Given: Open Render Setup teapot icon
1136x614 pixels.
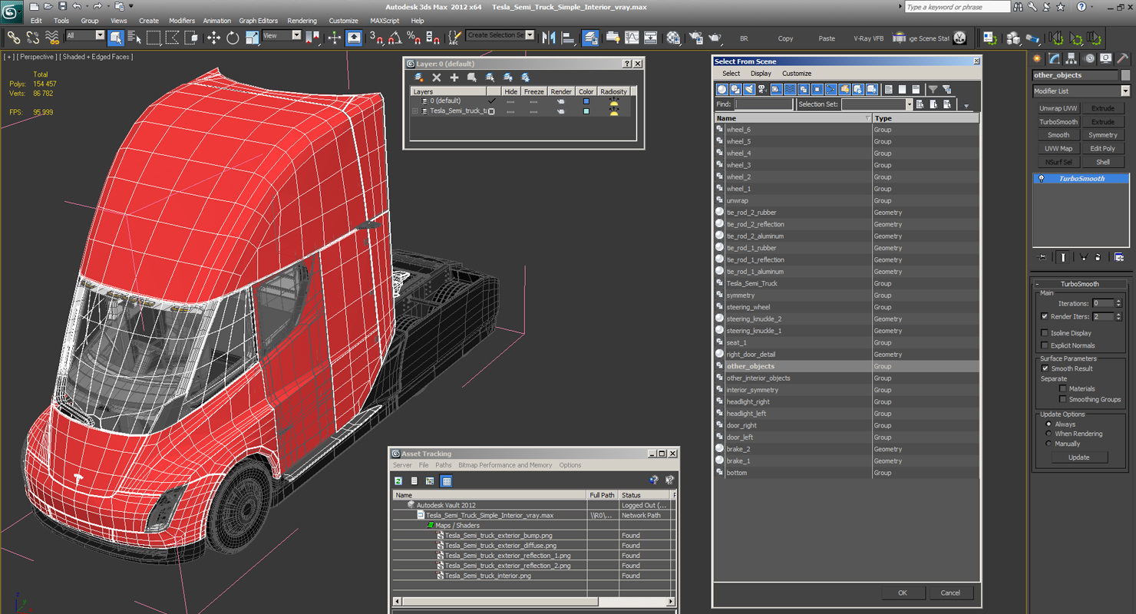Looking at the screenshot, I should 696,37.
